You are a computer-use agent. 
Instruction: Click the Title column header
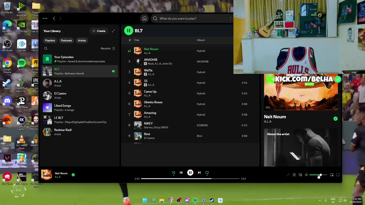coord(137,40)
